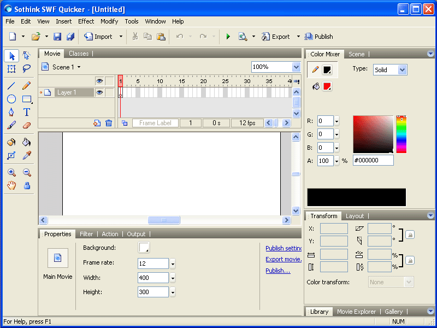This screenshot has height=328, width=437.
Task: Click the Save floppy disk icon
Action: click(x=57, y=37)
